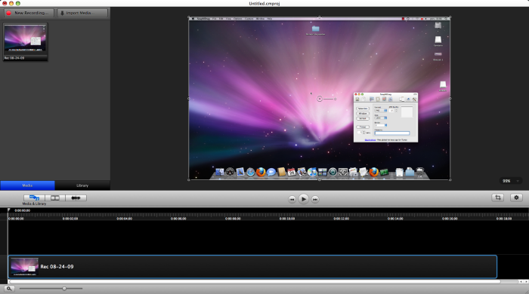Select the Rec 08-24-09 clip on the timeline
Viewport: 529px width, 294px height.
pyautogui.click(x=252, y=267)
